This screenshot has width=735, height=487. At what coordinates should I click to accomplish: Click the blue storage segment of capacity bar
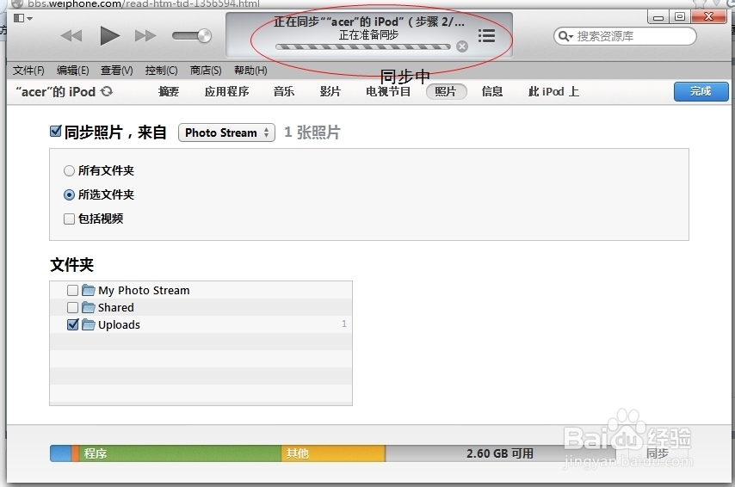point(60,453)
